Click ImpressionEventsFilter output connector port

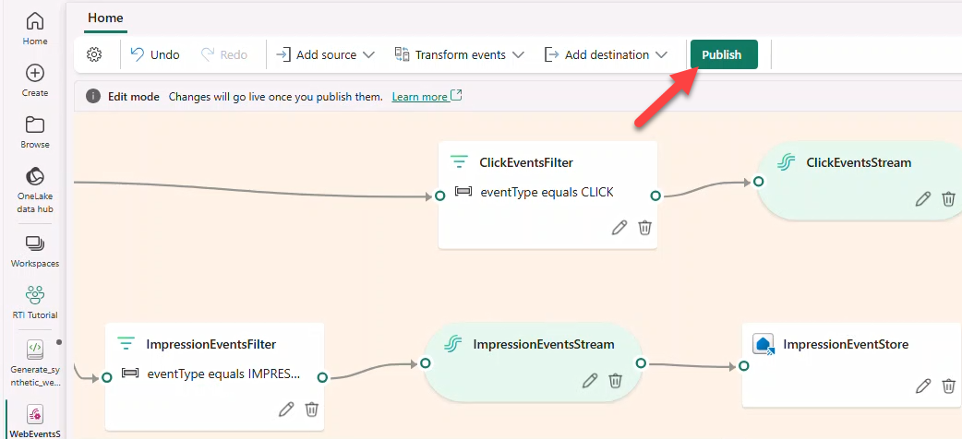point(322,378)
